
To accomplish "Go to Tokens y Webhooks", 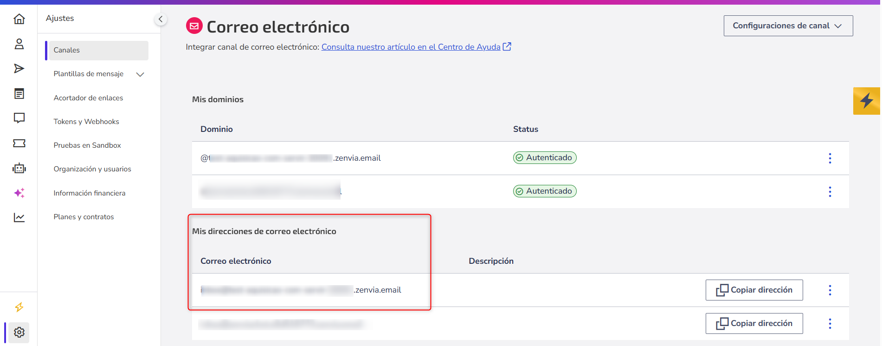I will pyautogui.click(x=86, y=122).
